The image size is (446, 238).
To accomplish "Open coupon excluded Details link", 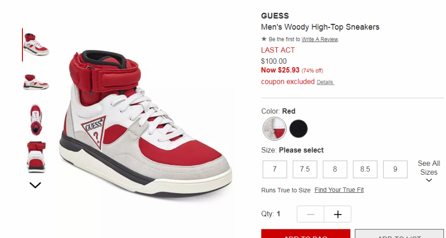I will point(325,82).
